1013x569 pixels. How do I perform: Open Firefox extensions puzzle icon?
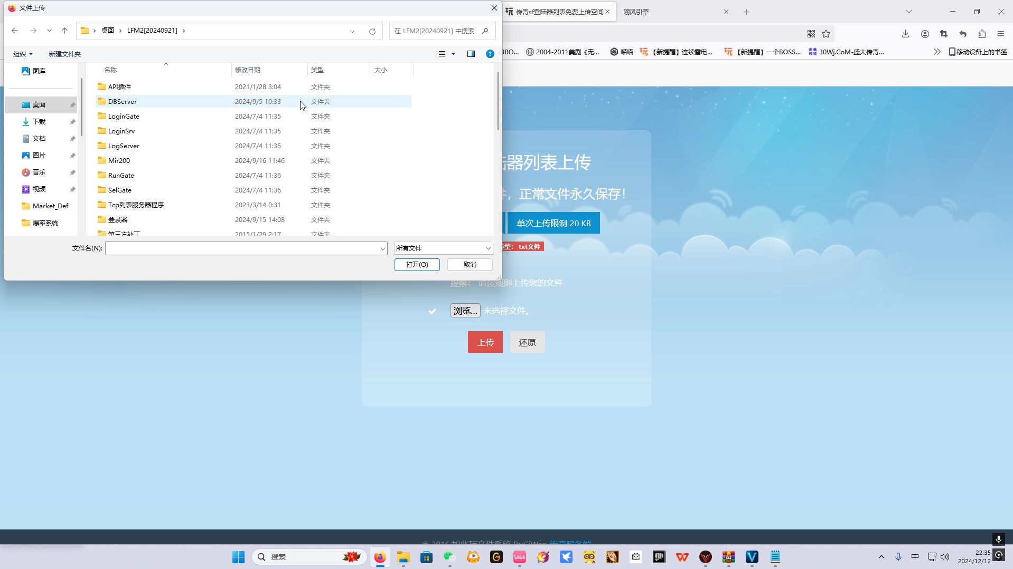(982, 34)
